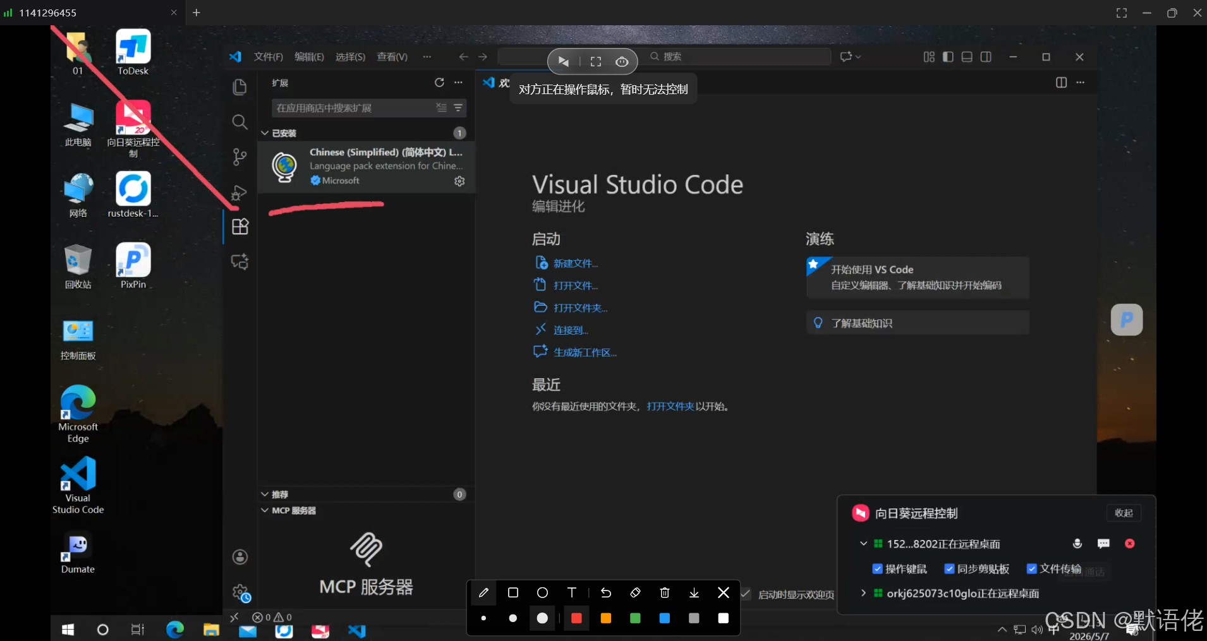Screen dimensions: 1207x641
Task: Open the 选择(S) menu
Action: click(x=350, y=57)
